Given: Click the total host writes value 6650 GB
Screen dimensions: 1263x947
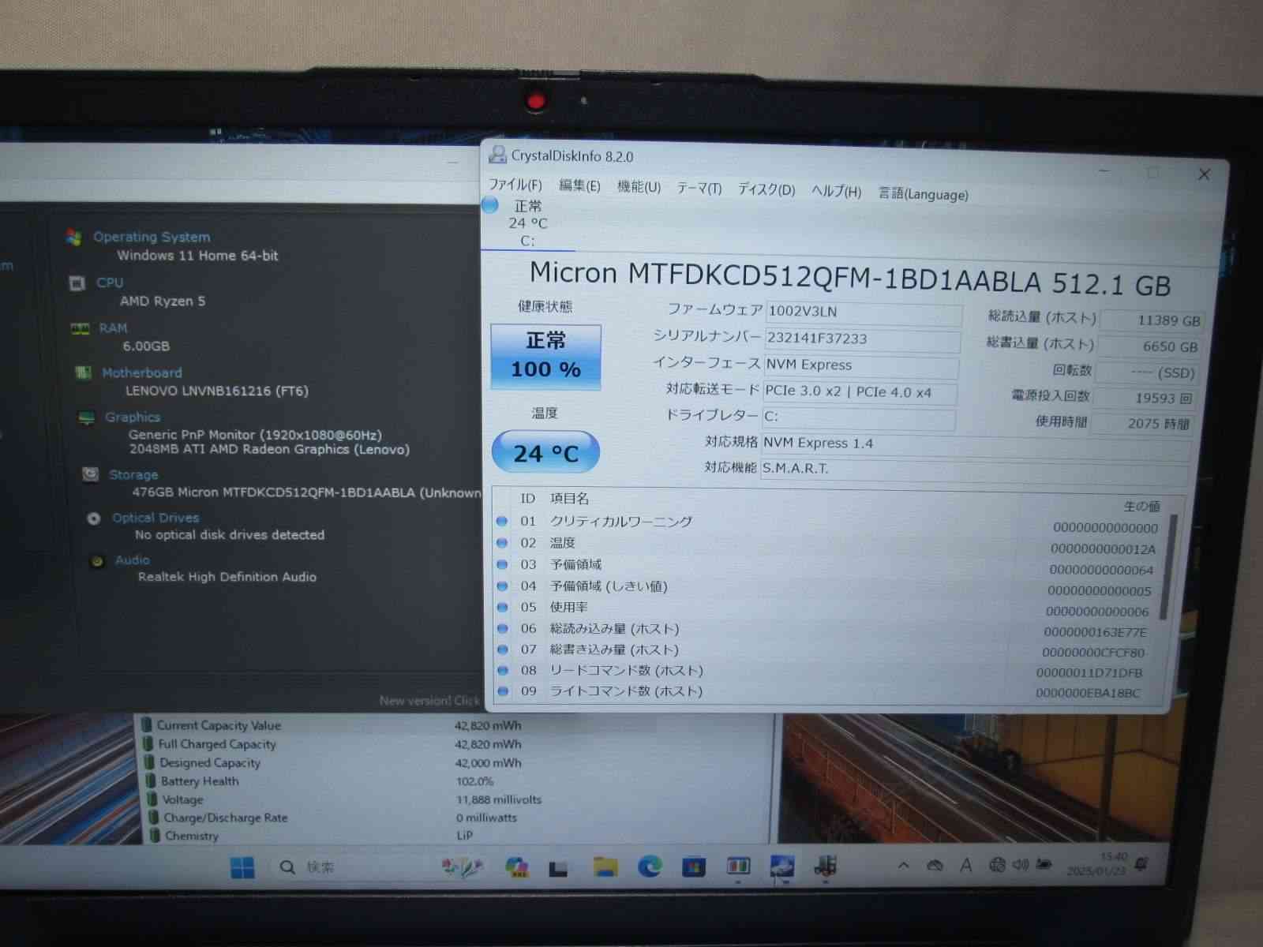Looking at the screenshot, I should pyautogui.click(x=1149, y=346).
